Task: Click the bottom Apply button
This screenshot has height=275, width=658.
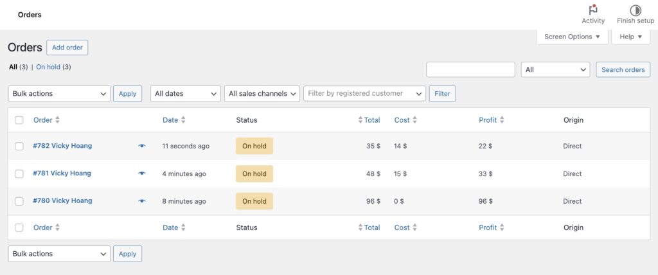Action: [x=128, y=254]
